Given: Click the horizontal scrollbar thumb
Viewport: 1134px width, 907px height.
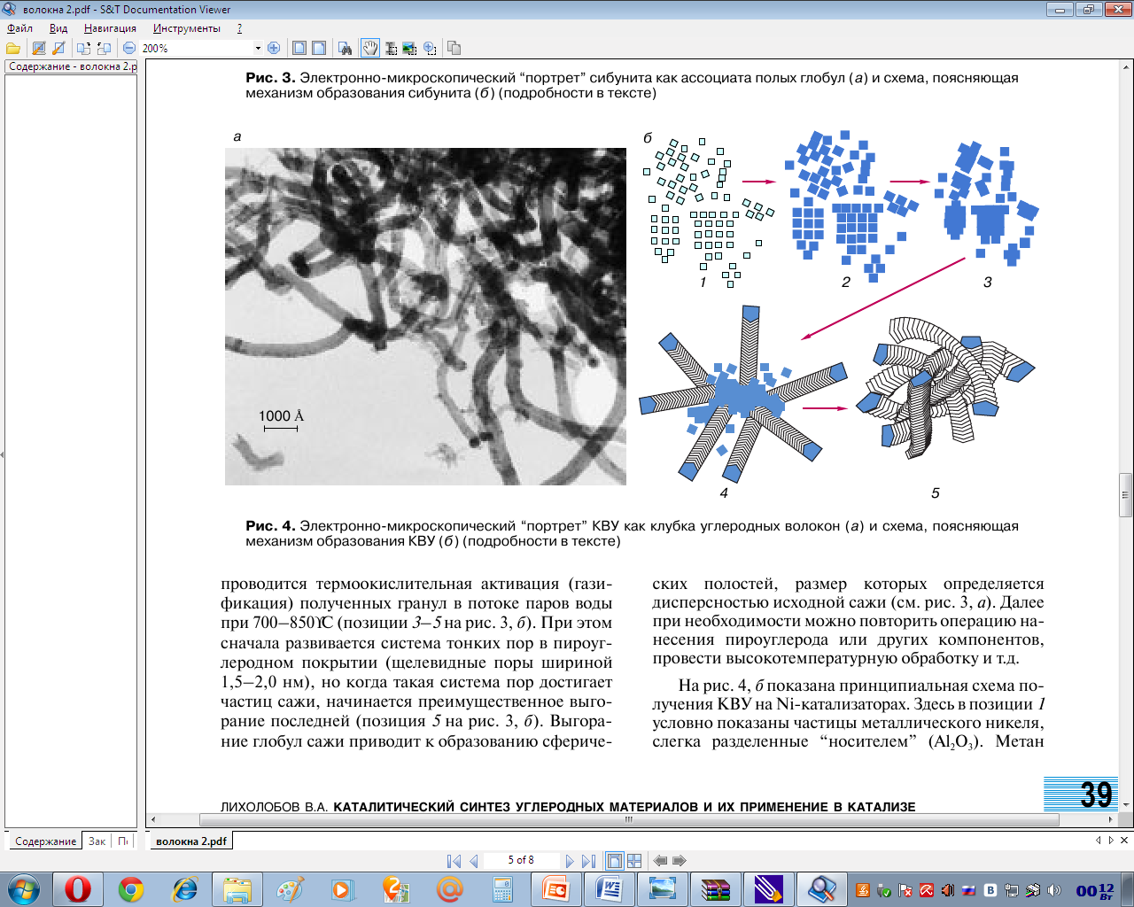Looking at the screenshot, I should tap(628, 819).
